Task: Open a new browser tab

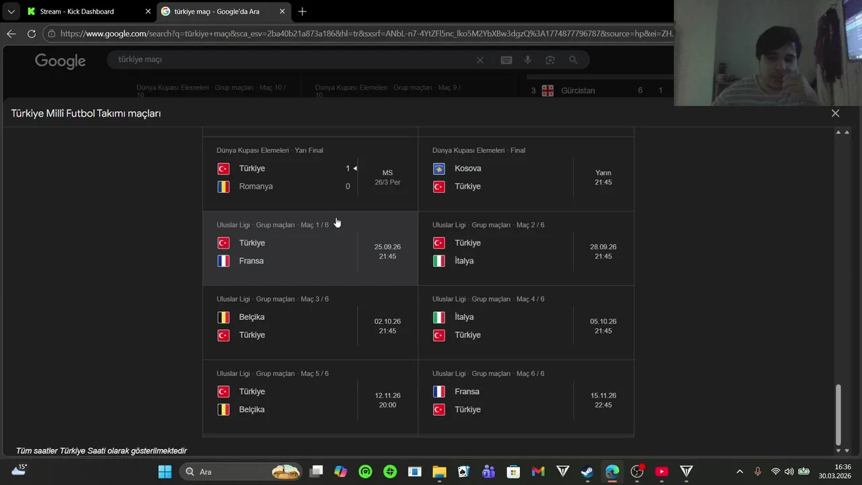Action: [302, 11]
